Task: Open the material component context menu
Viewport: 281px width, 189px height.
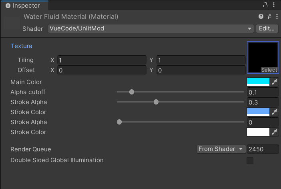Action: click(277, 16)
